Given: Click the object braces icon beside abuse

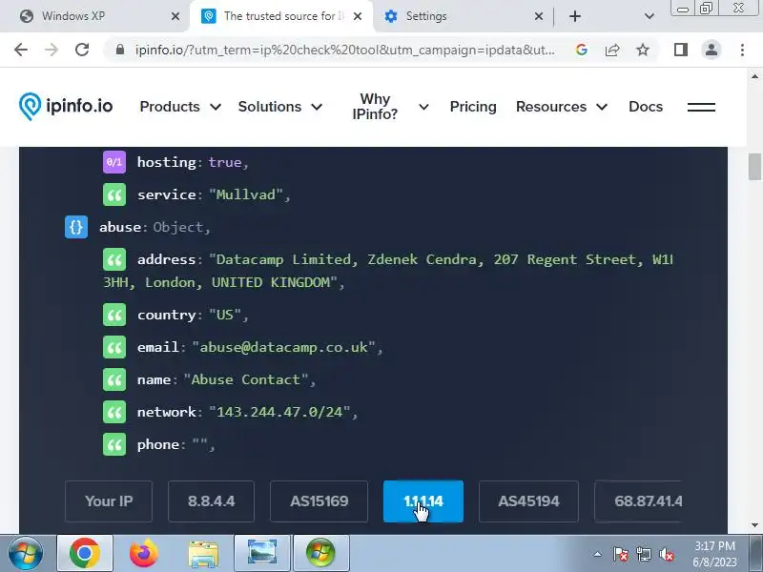Looking at the screenshot, I should 76,227.
